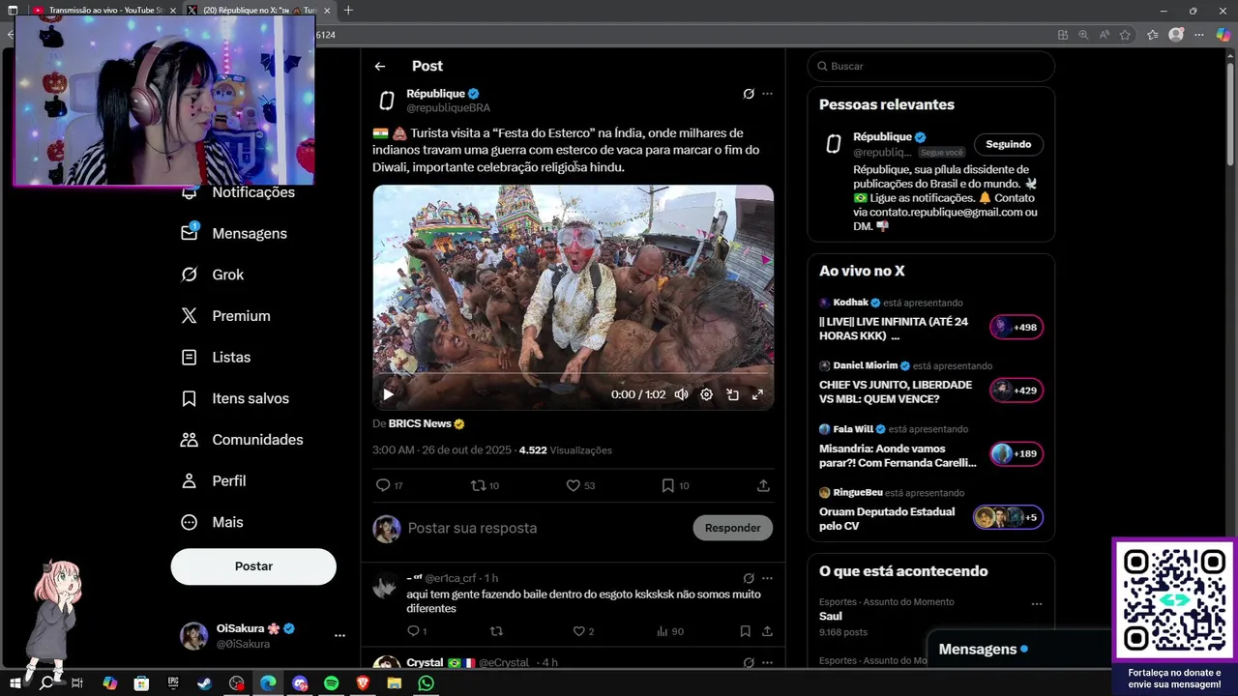Bookmark the post with 10 saves

(667, 485)
